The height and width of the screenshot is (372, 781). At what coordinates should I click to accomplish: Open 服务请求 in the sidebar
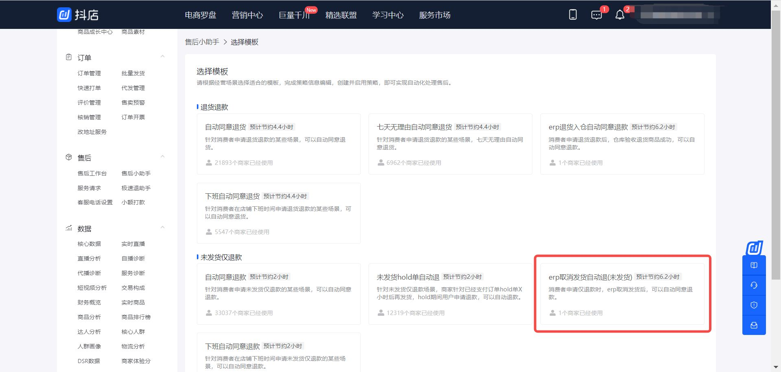click(89, 188)
